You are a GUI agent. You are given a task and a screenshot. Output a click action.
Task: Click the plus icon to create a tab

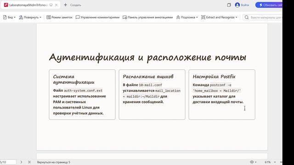65,5
